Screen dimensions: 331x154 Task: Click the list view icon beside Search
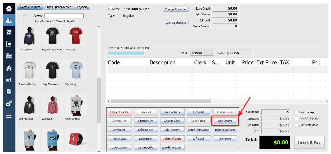(25, 16)
